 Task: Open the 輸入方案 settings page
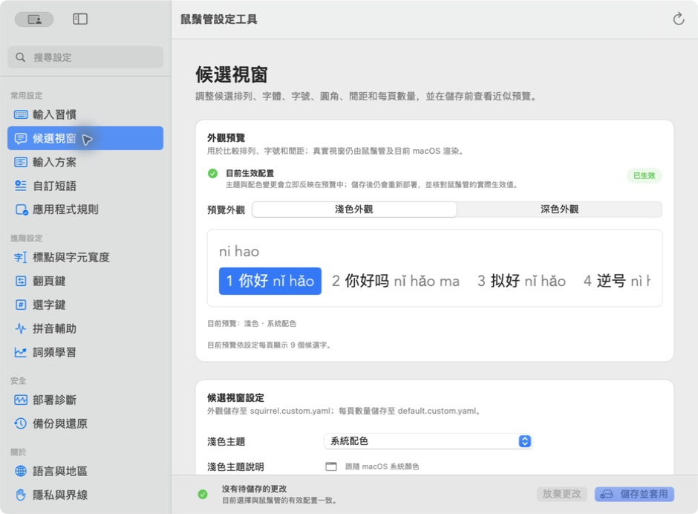click(x=85, y=162)
